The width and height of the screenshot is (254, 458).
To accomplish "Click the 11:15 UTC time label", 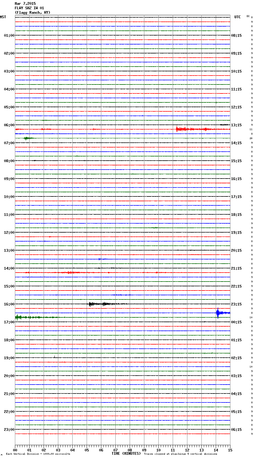I will point(236,89).
